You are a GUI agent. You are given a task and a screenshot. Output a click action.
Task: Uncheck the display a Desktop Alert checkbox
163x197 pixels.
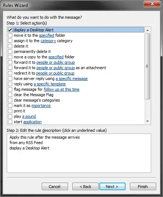pos(10,30)
